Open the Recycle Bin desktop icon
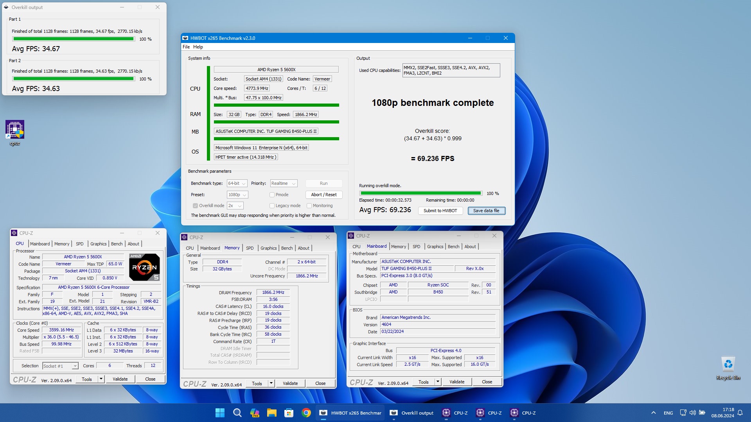The image size is (751, 422). pos(728,368)
